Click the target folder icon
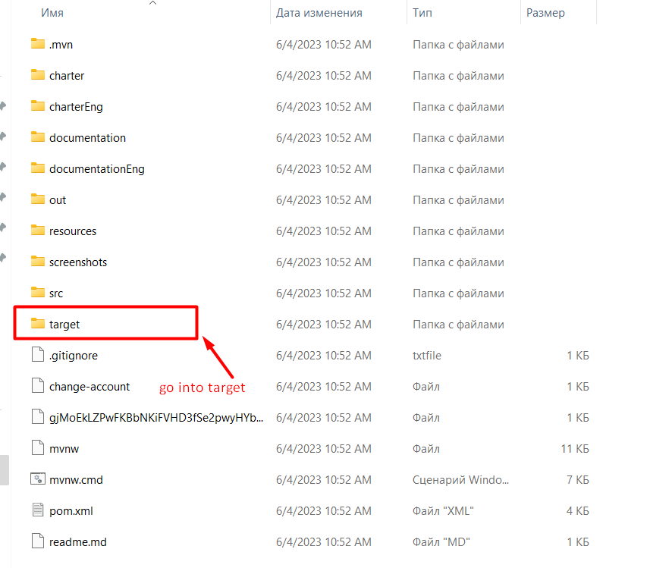Screen dimensions: 672x568 tap(38, 324)
